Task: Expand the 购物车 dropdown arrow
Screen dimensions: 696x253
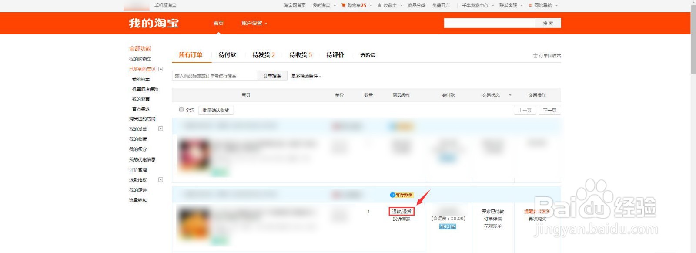Action: point(371,6)
